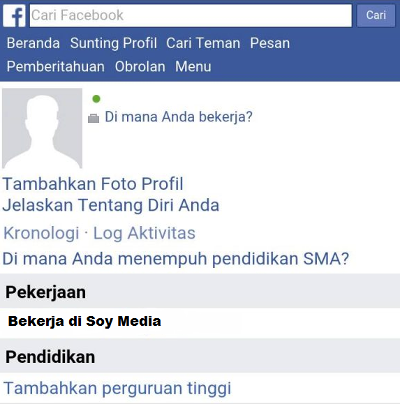Open Pemberitahuan notifications
Viewport: 400px width, 404px height.
(56, 66)
